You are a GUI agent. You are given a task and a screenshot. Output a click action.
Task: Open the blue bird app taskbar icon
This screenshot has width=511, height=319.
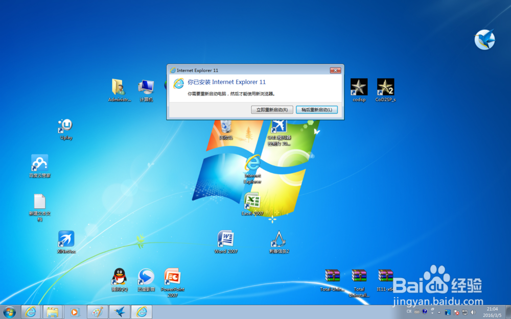[x=119, y=312]
